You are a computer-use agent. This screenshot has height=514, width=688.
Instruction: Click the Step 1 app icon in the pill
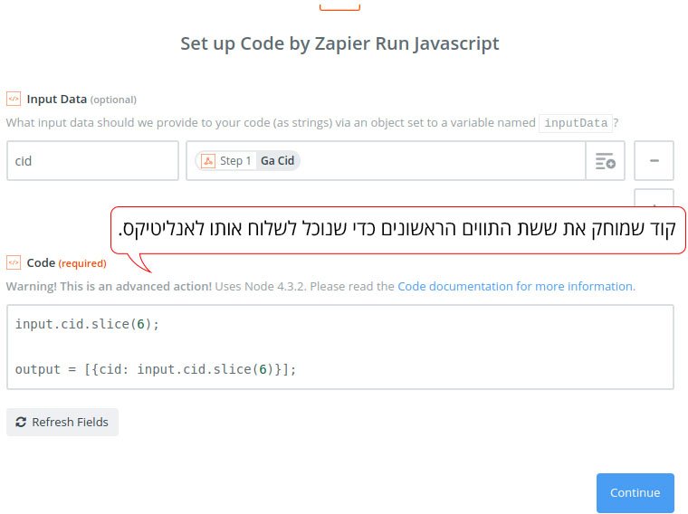click(x=208, y=161)
